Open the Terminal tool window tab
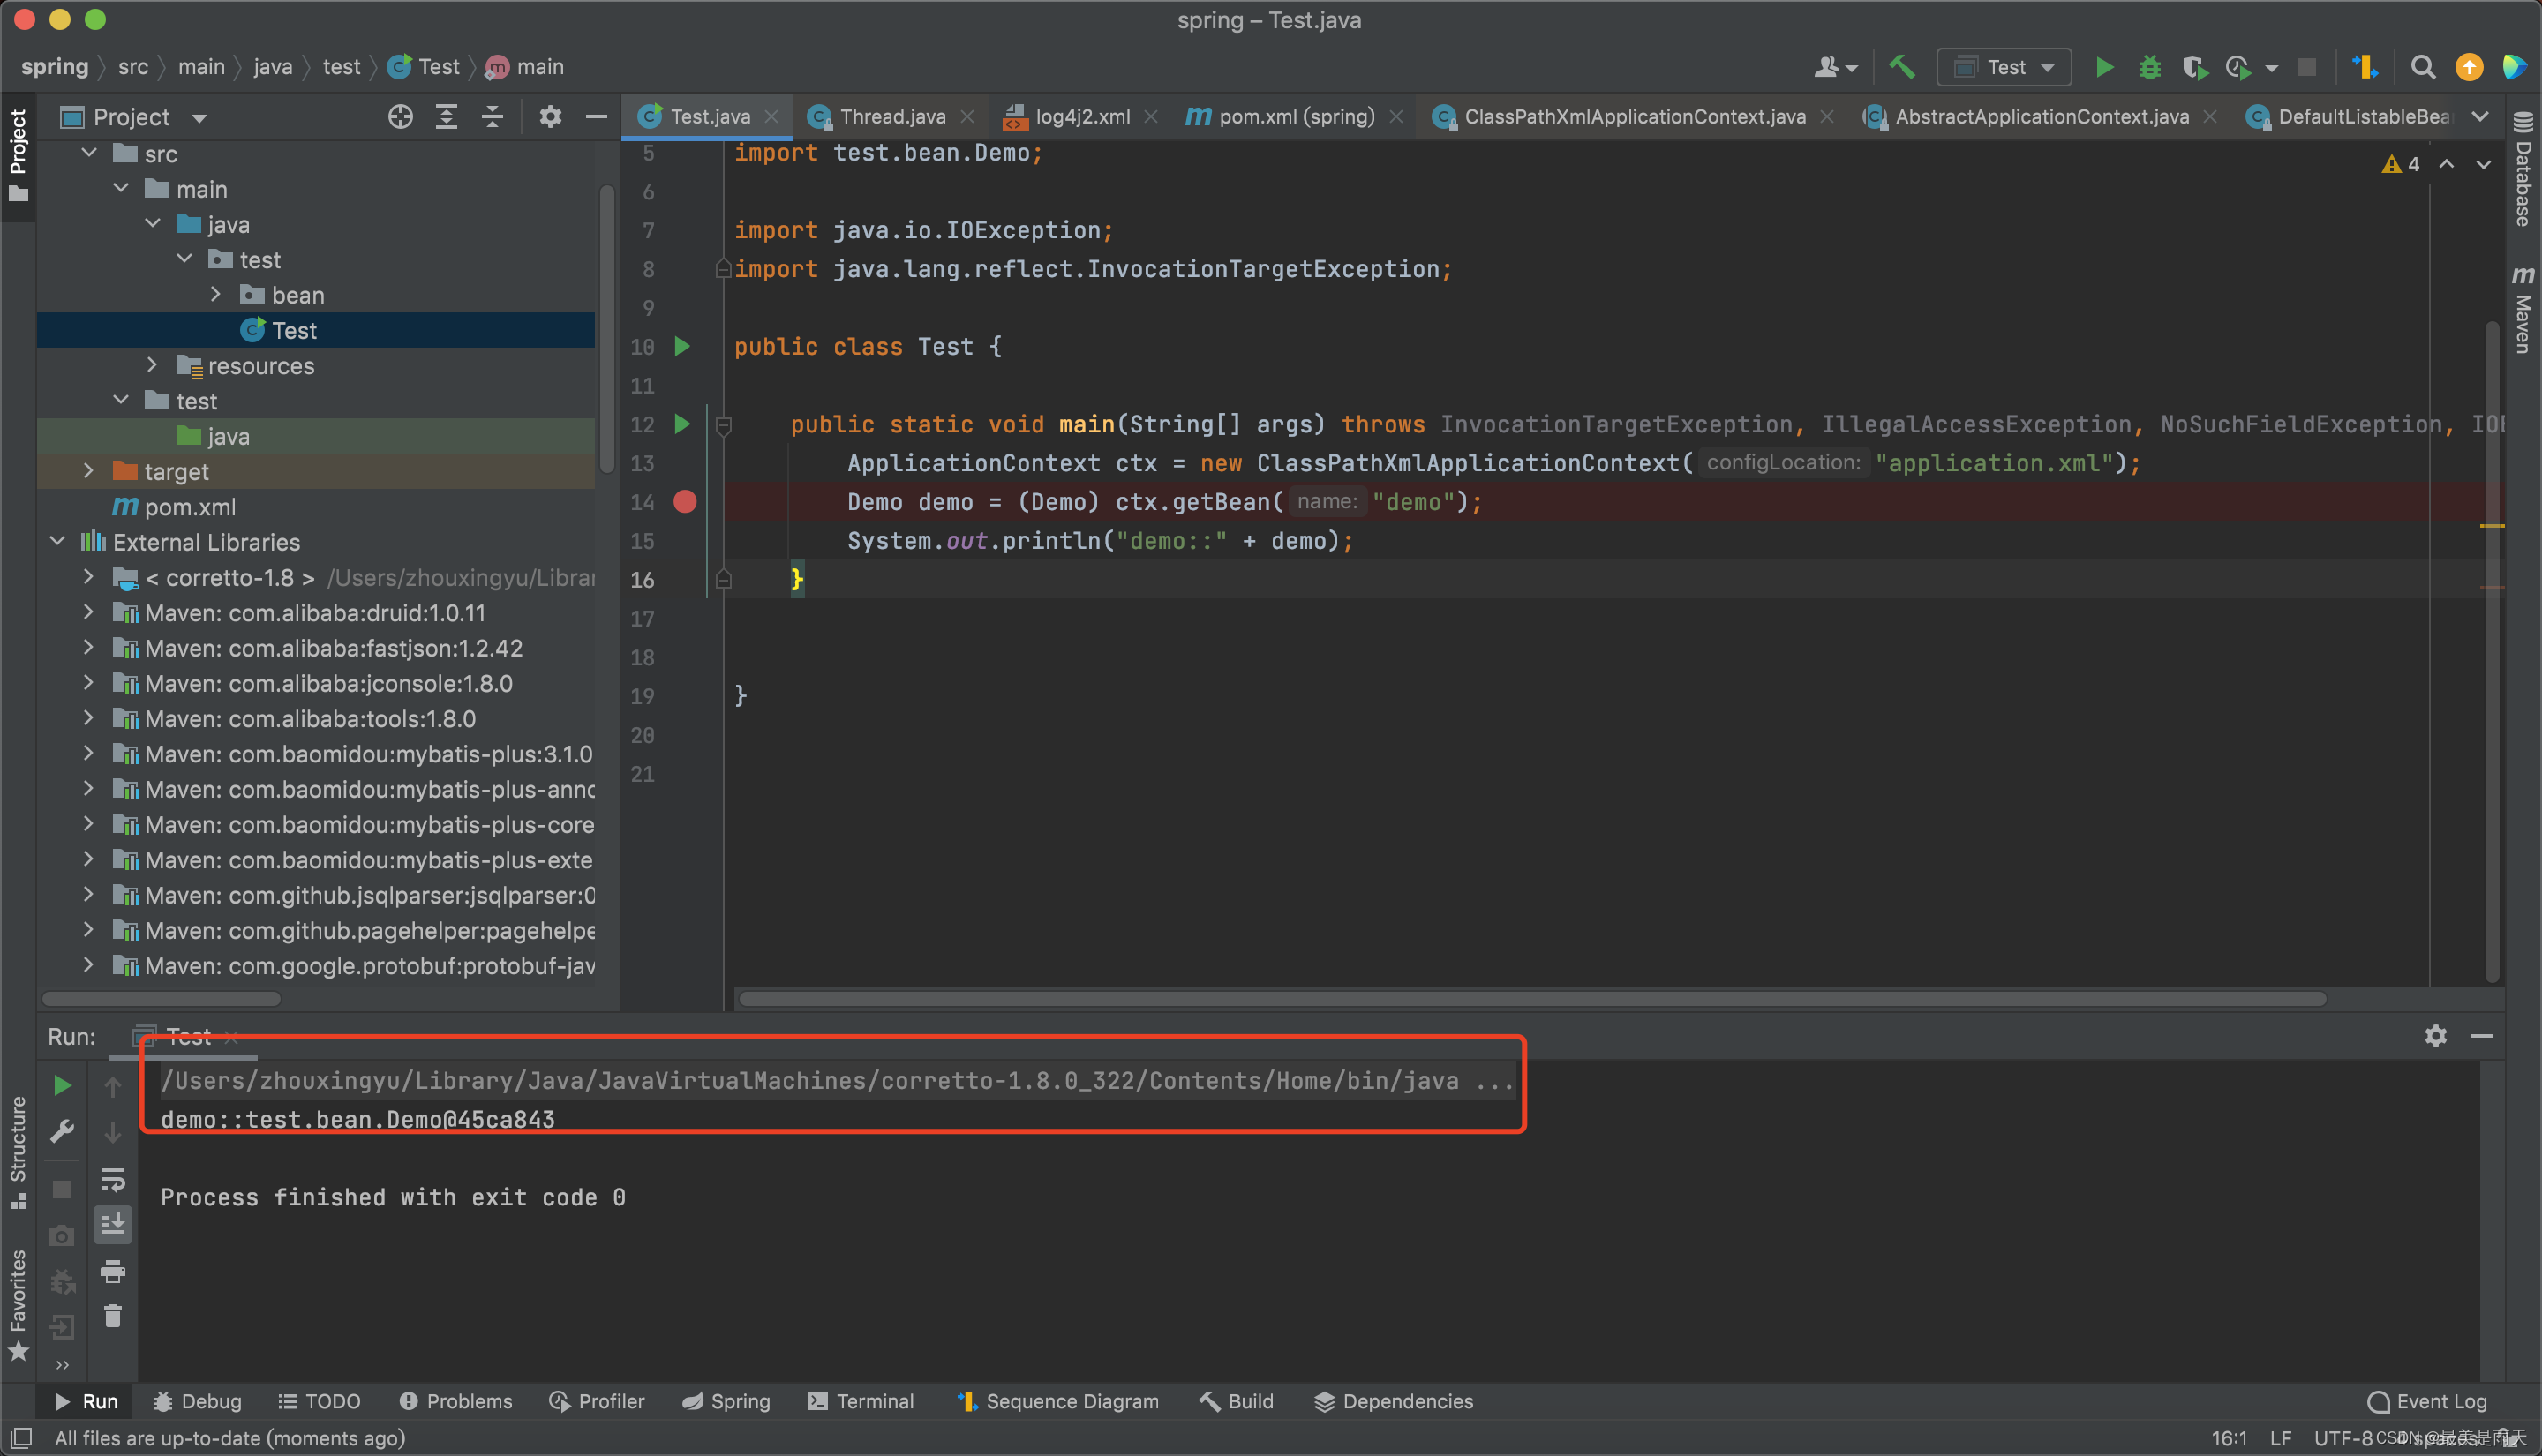This screenshot has height=1456, width=2542. 861,1401
